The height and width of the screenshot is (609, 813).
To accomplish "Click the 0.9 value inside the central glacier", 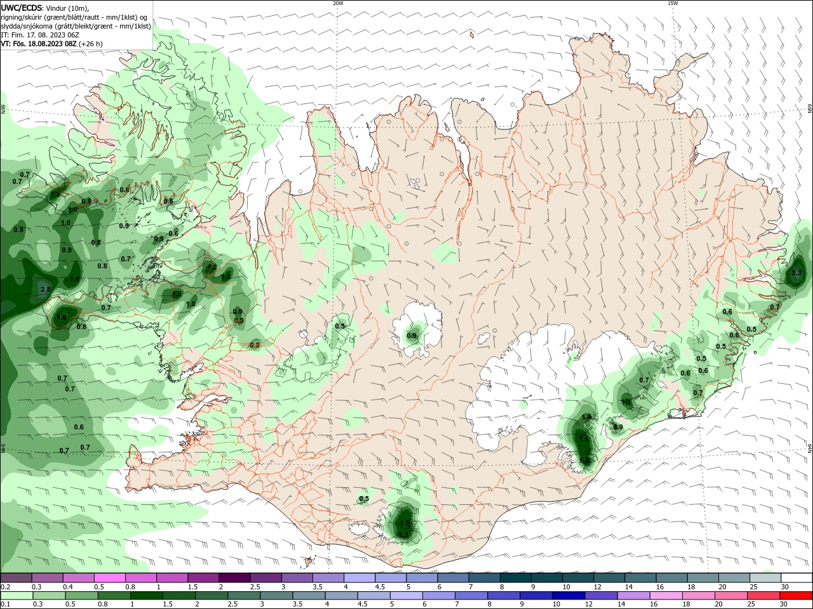I will pyautogui.click(x=412, y=336).
